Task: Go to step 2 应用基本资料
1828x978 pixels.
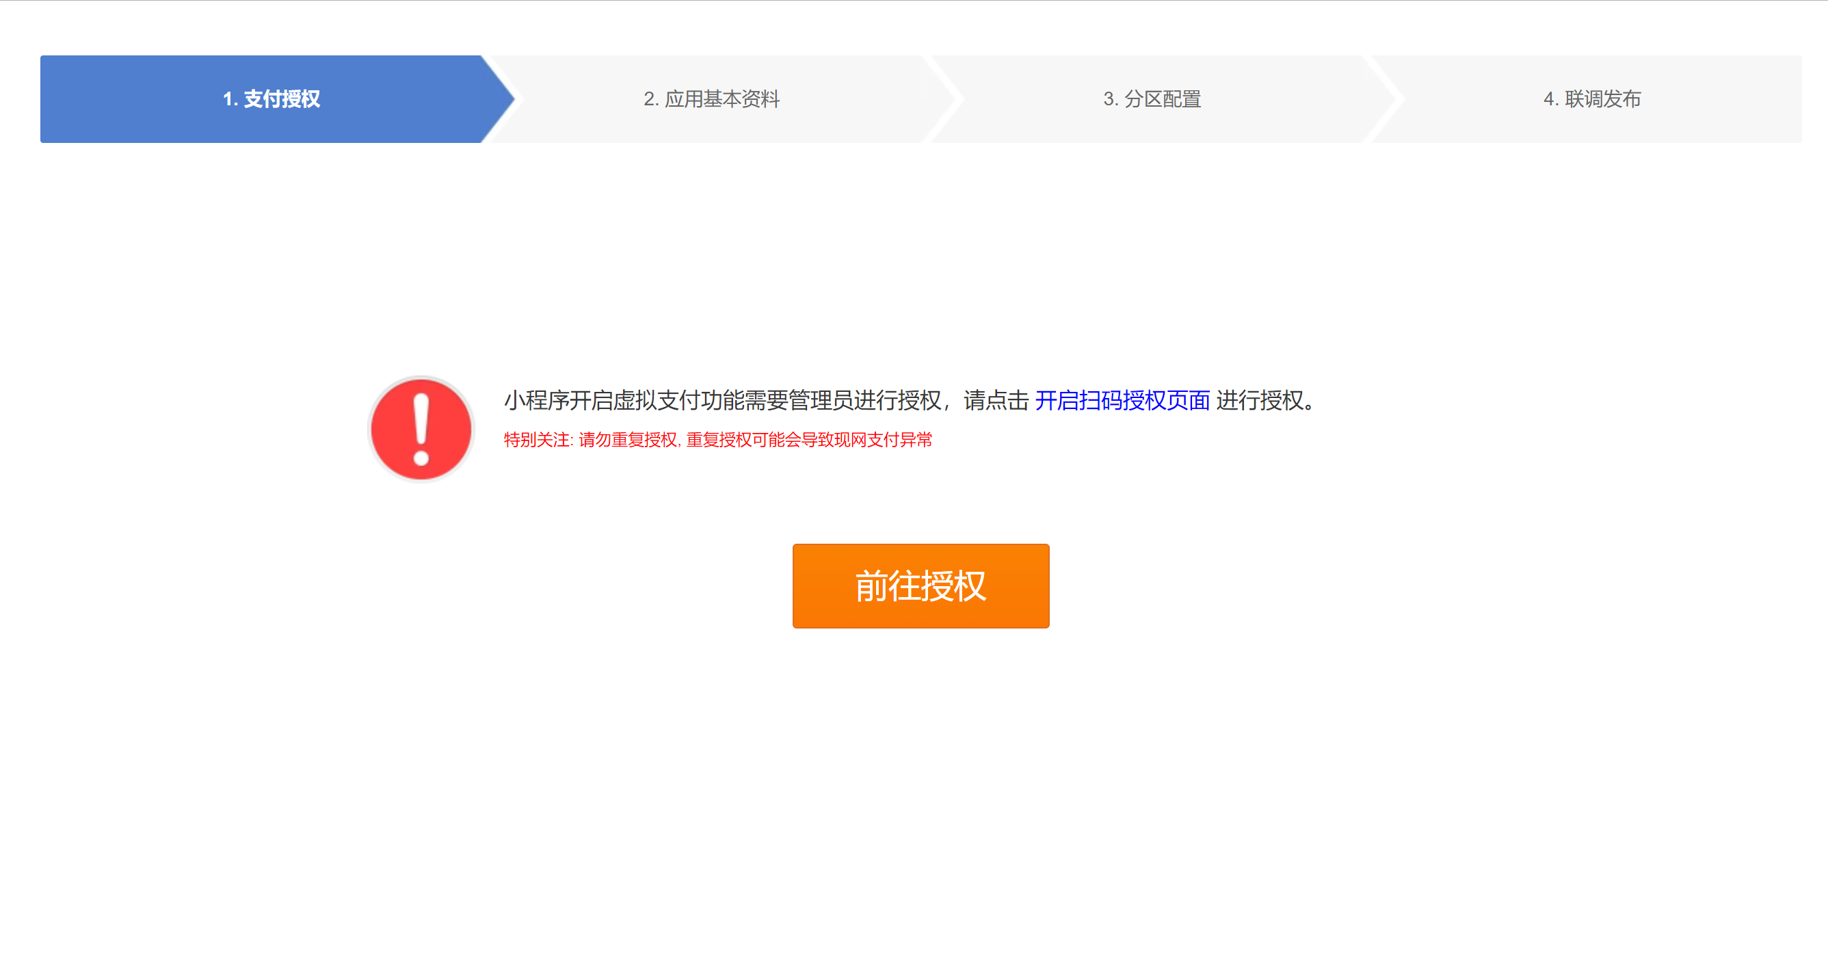Action: point(711,98)
